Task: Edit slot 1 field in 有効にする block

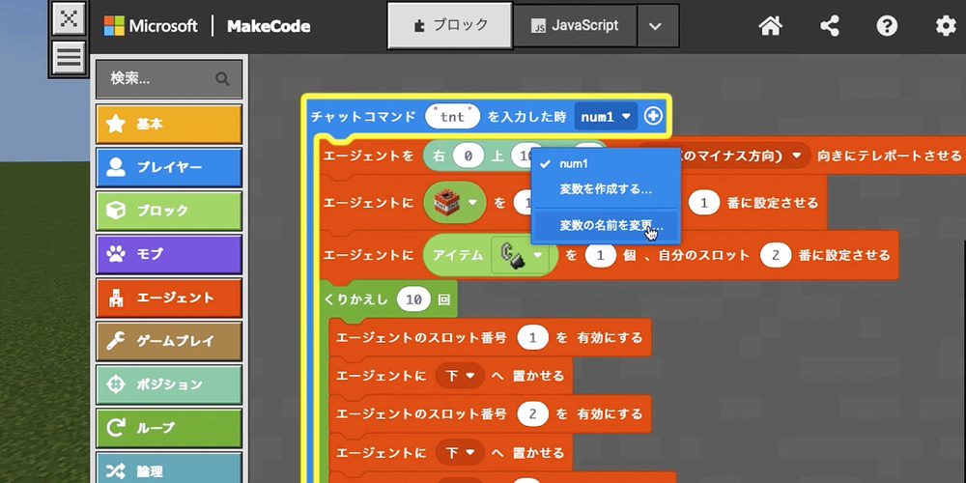Action: coord(533,337)
